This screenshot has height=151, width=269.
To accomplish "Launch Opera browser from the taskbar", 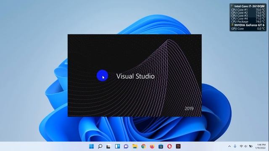I will pyautogui.click(x=169, y=146).
